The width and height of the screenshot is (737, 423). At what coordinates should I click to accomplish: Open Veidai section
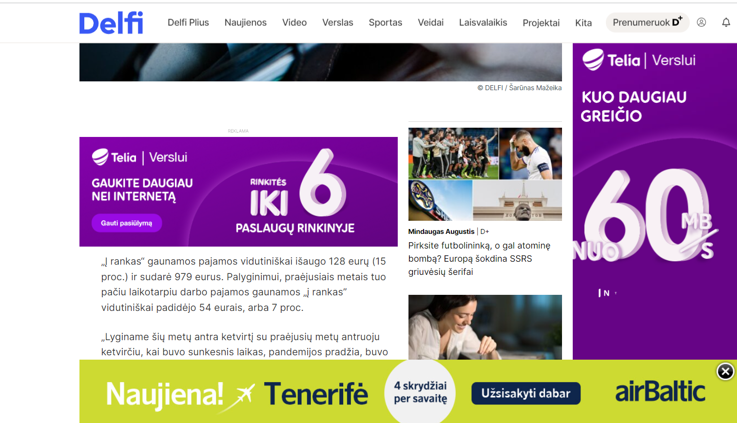431,22
